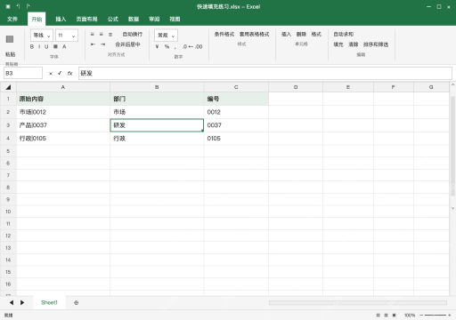
Task: Click the increase indent arrow icon
Action: click(x=102, y=44)
